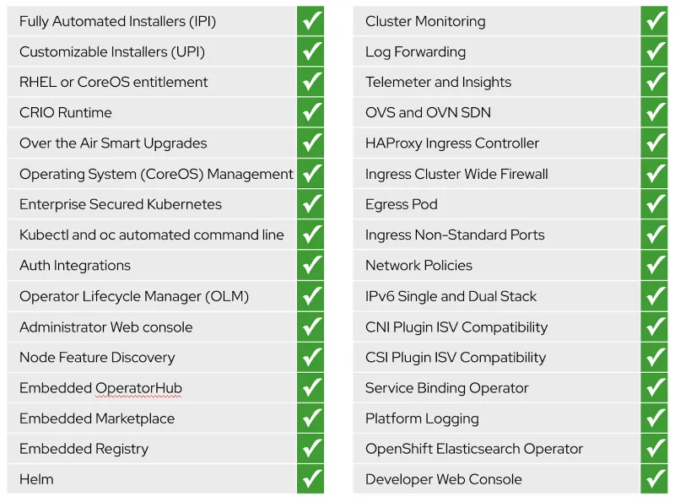Click the check icon for Developer Web Console
675x502 pixels.
click(x=654, y=479)
